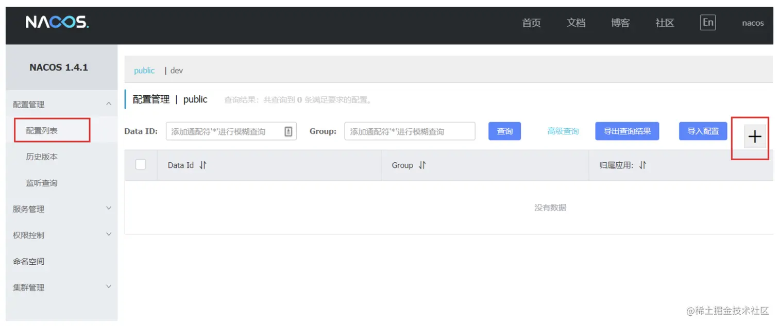Sort by Group column arrows

click(x=422, y=165)
